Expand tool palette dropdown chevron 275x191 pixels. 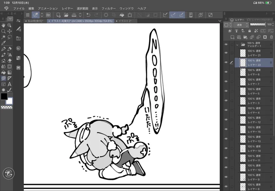(x=10, y=19)
